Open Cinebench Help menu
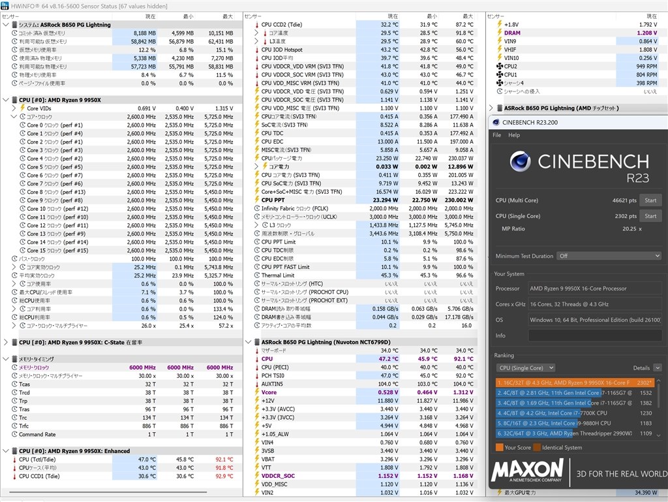 [x=514, y=134]
